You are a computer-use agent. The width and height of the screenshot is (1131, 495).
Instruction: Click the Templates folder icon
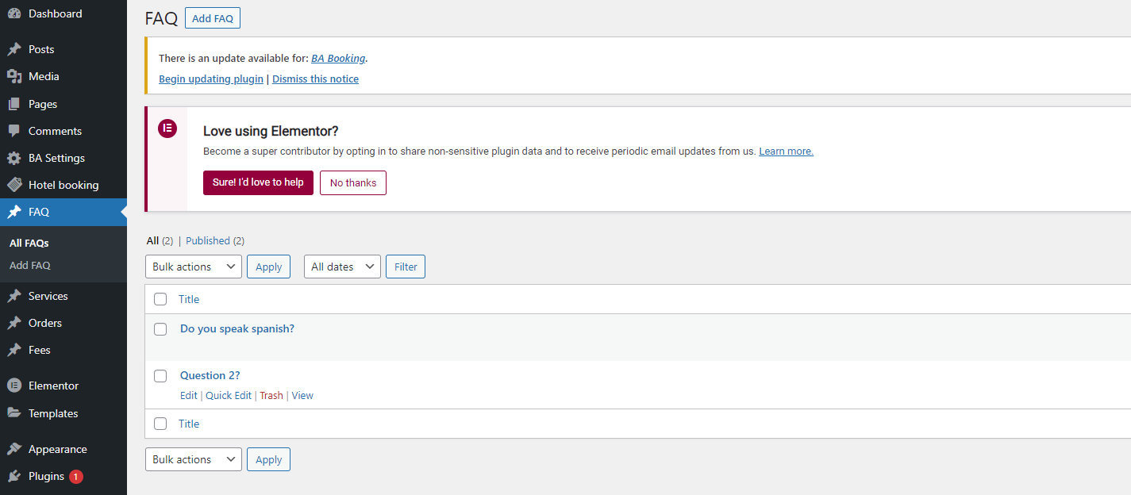click(14, 413)
